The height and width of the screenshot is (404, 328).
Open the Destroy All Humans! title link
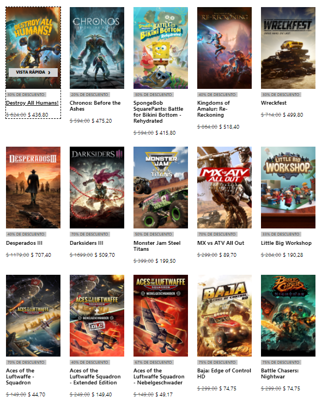(32, 103)
